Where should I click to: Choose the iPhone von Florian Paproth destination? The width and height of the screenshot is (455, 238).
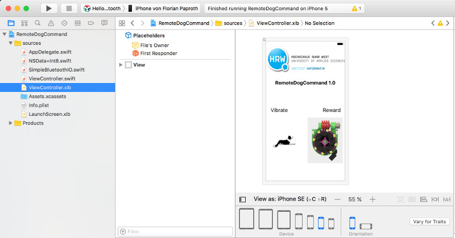pyautogui.click(x=163, y=9)
